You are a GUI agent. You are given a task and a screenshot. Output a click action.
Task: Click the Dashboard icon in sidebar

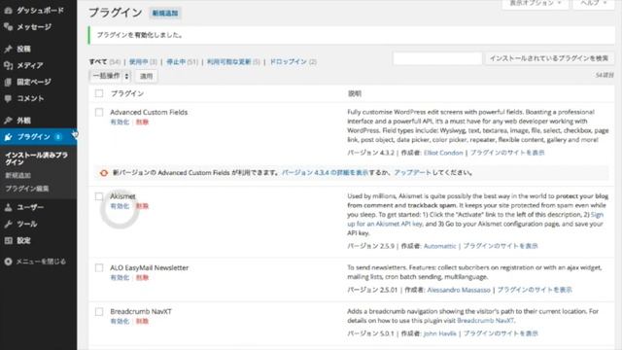pyautogui.click(x=8, y=11)
